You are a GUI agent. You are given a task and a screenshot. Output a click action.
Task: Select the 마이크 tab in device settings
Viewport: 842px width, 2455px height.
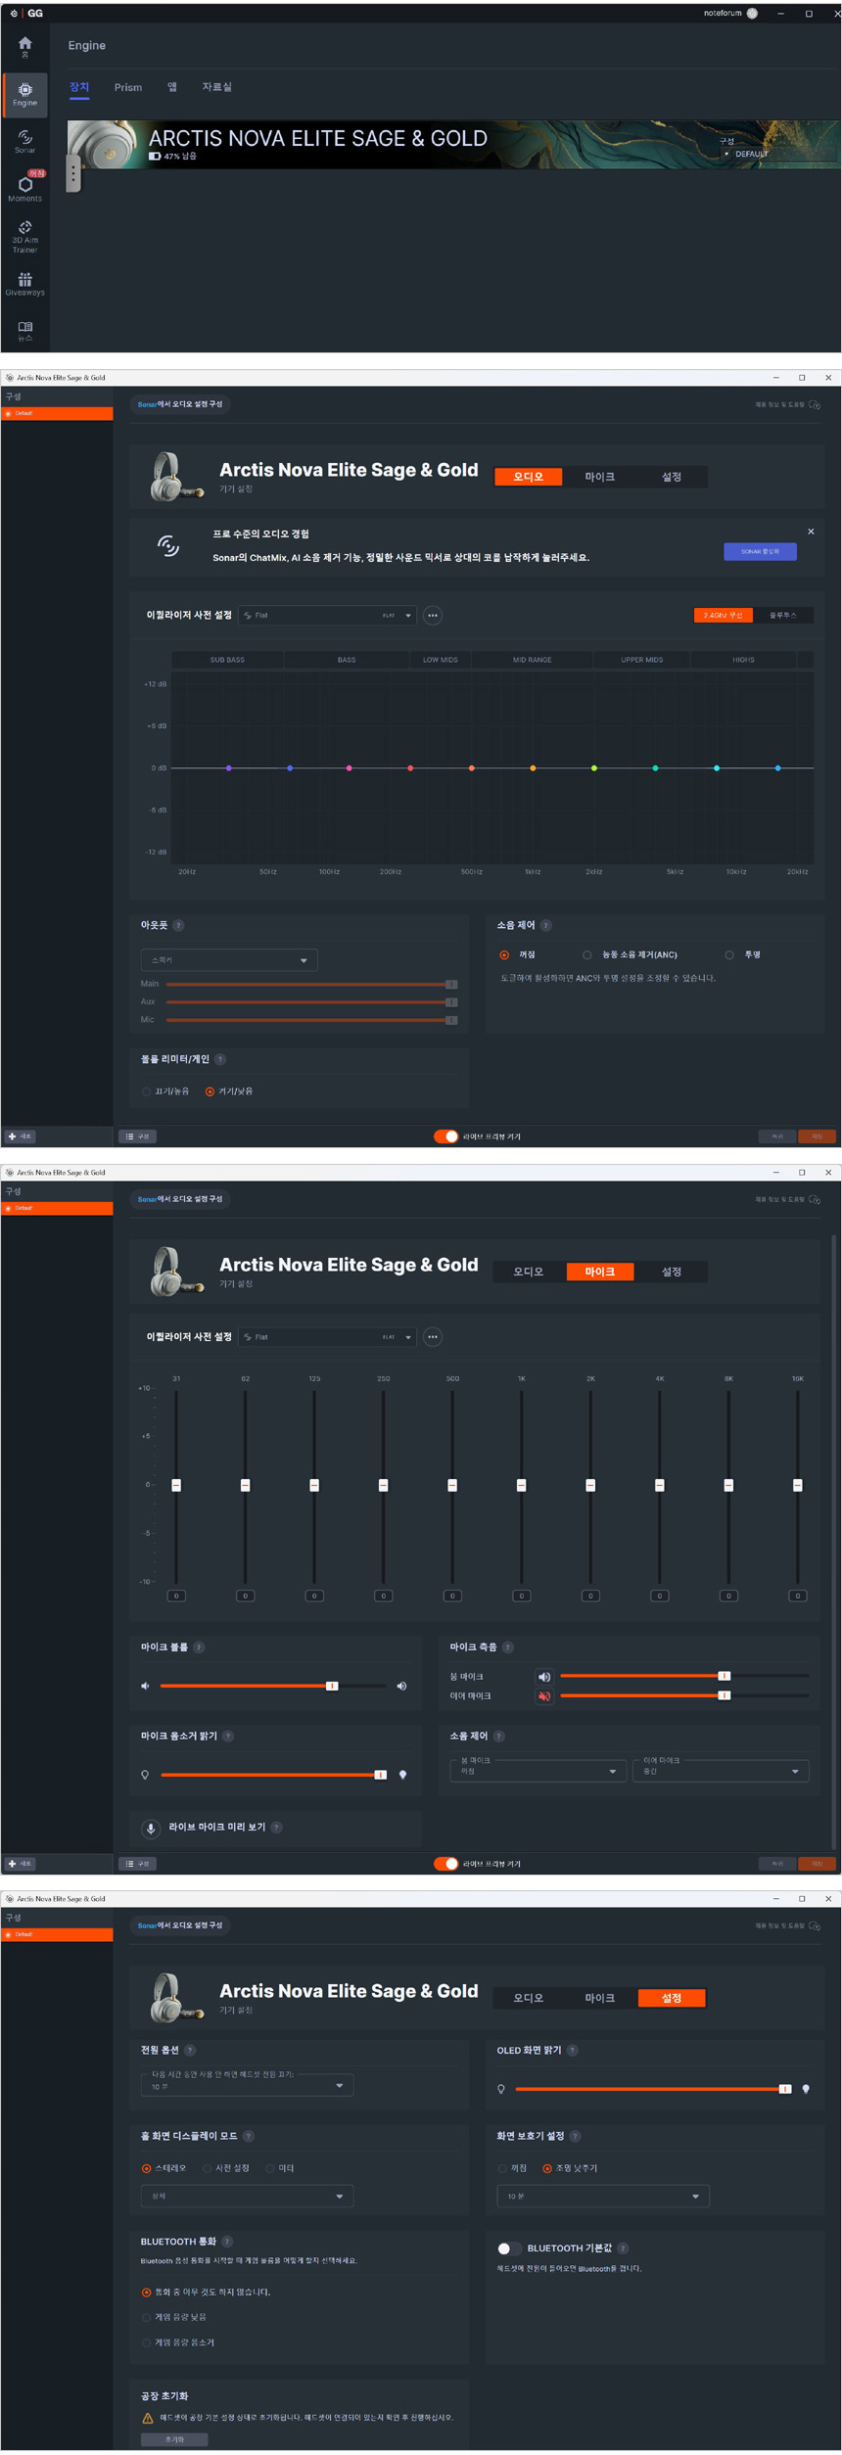coord(599,477)
